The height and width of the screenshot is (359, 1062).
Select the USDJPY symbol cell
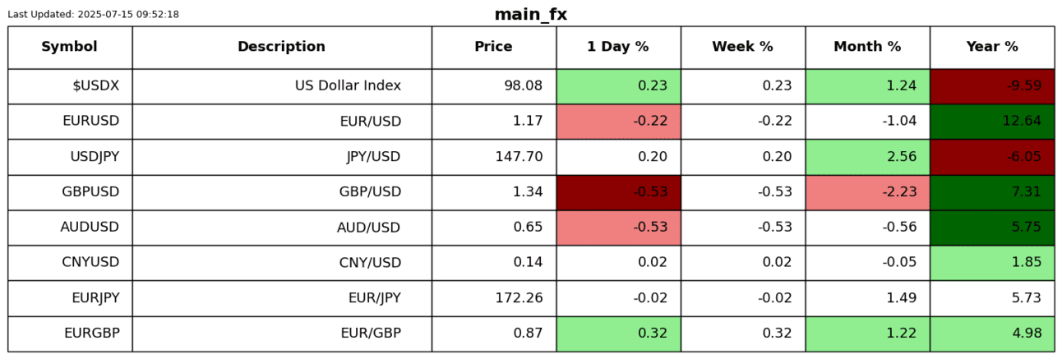point(70,157)
